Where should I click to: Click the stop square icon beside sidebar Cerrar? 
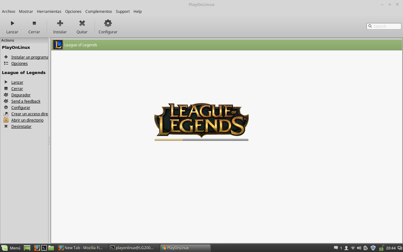6,89
